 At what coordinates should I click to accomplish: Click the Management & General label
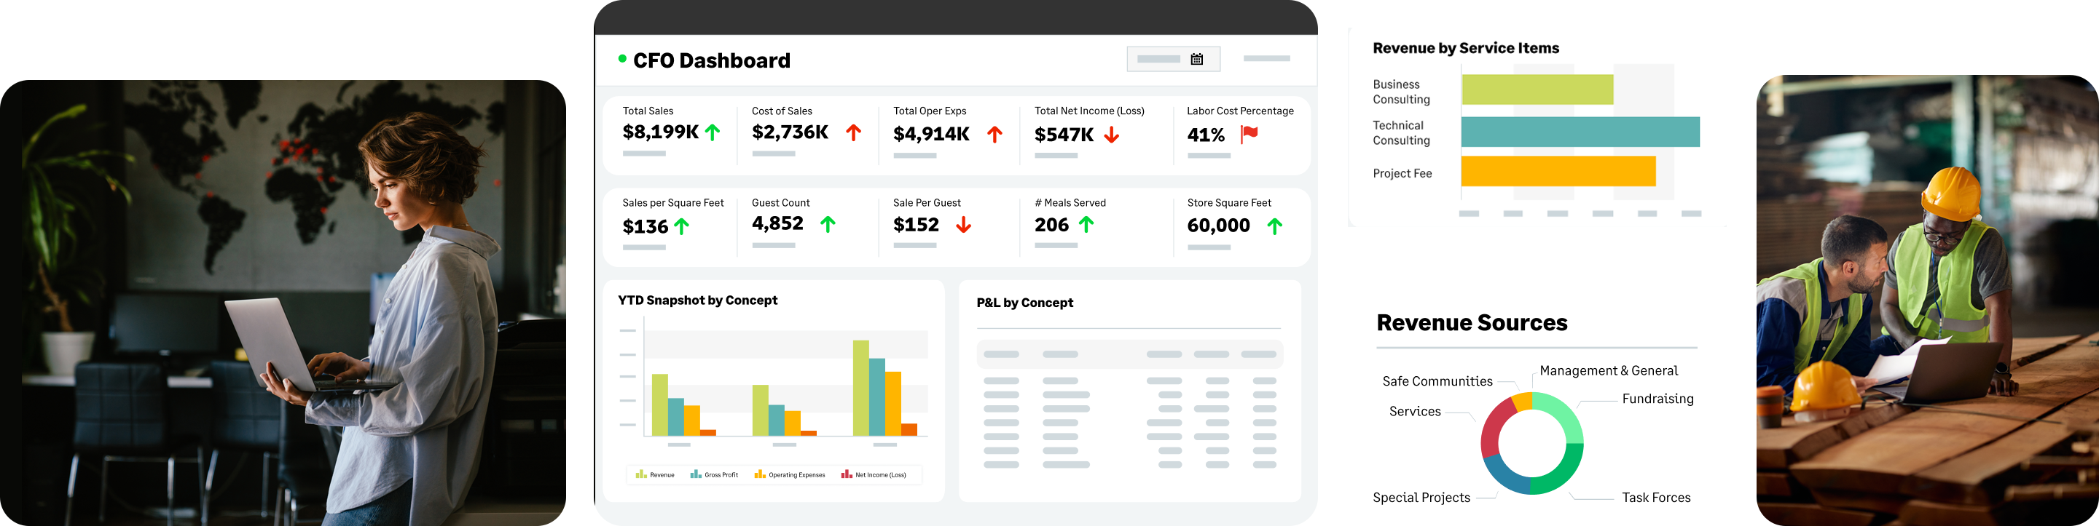point(1608,370)
